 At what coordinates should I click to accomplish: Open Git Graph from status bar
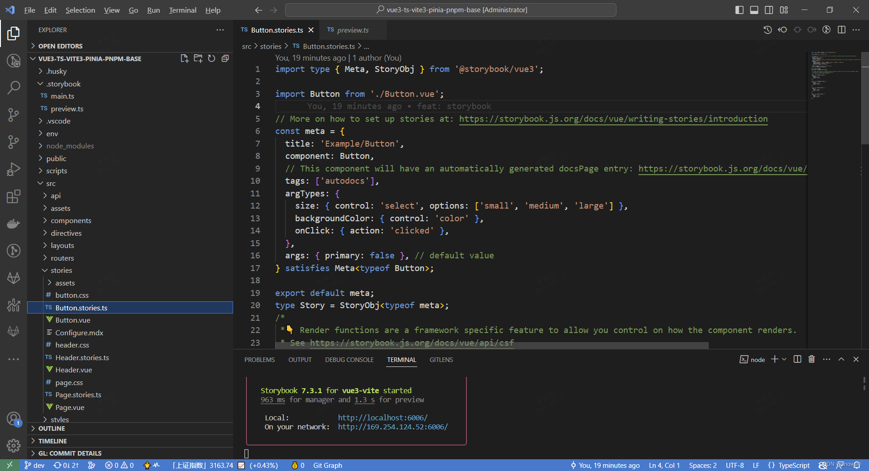(x=328, y=465)
